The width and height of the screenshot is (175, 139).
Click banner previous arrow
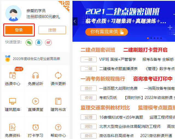tap(75, 21)
